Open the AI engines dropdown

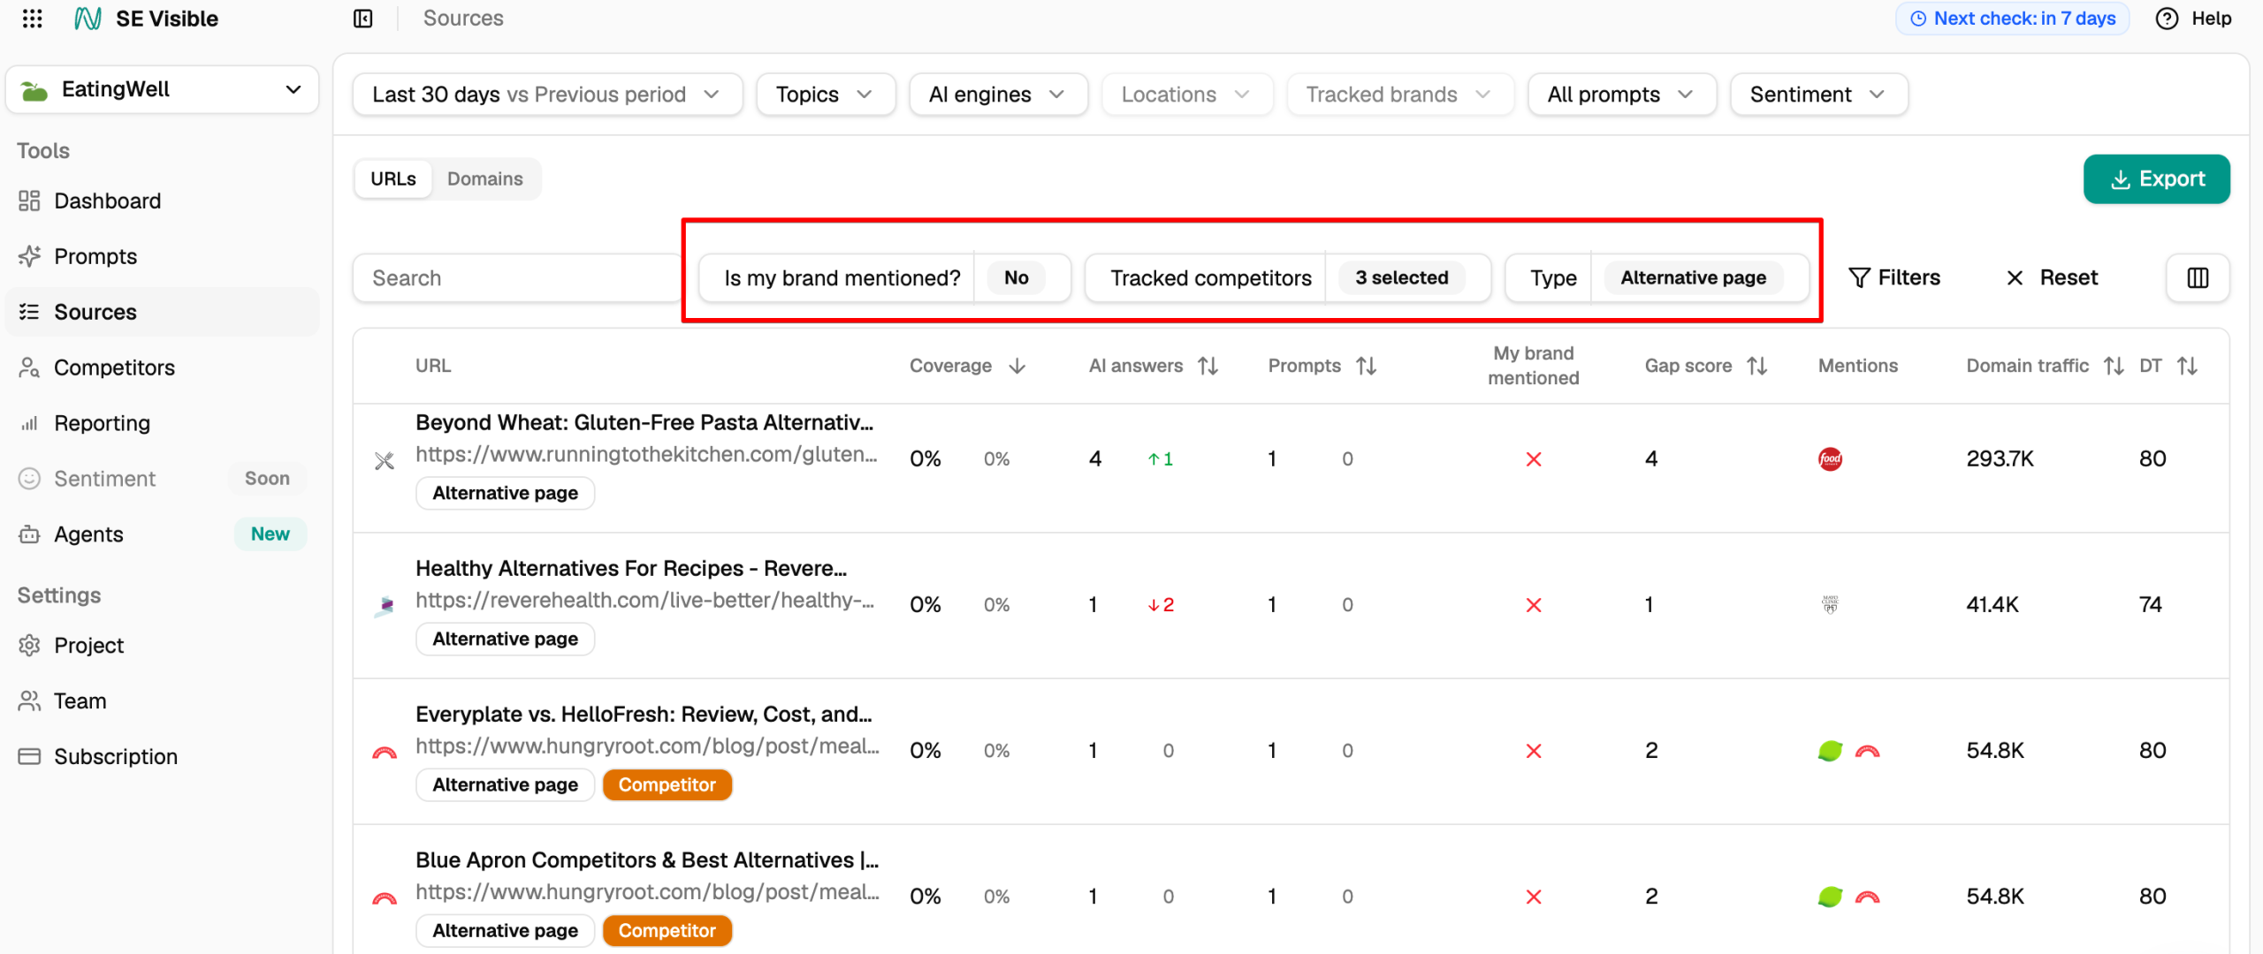[x=997, y=95]
